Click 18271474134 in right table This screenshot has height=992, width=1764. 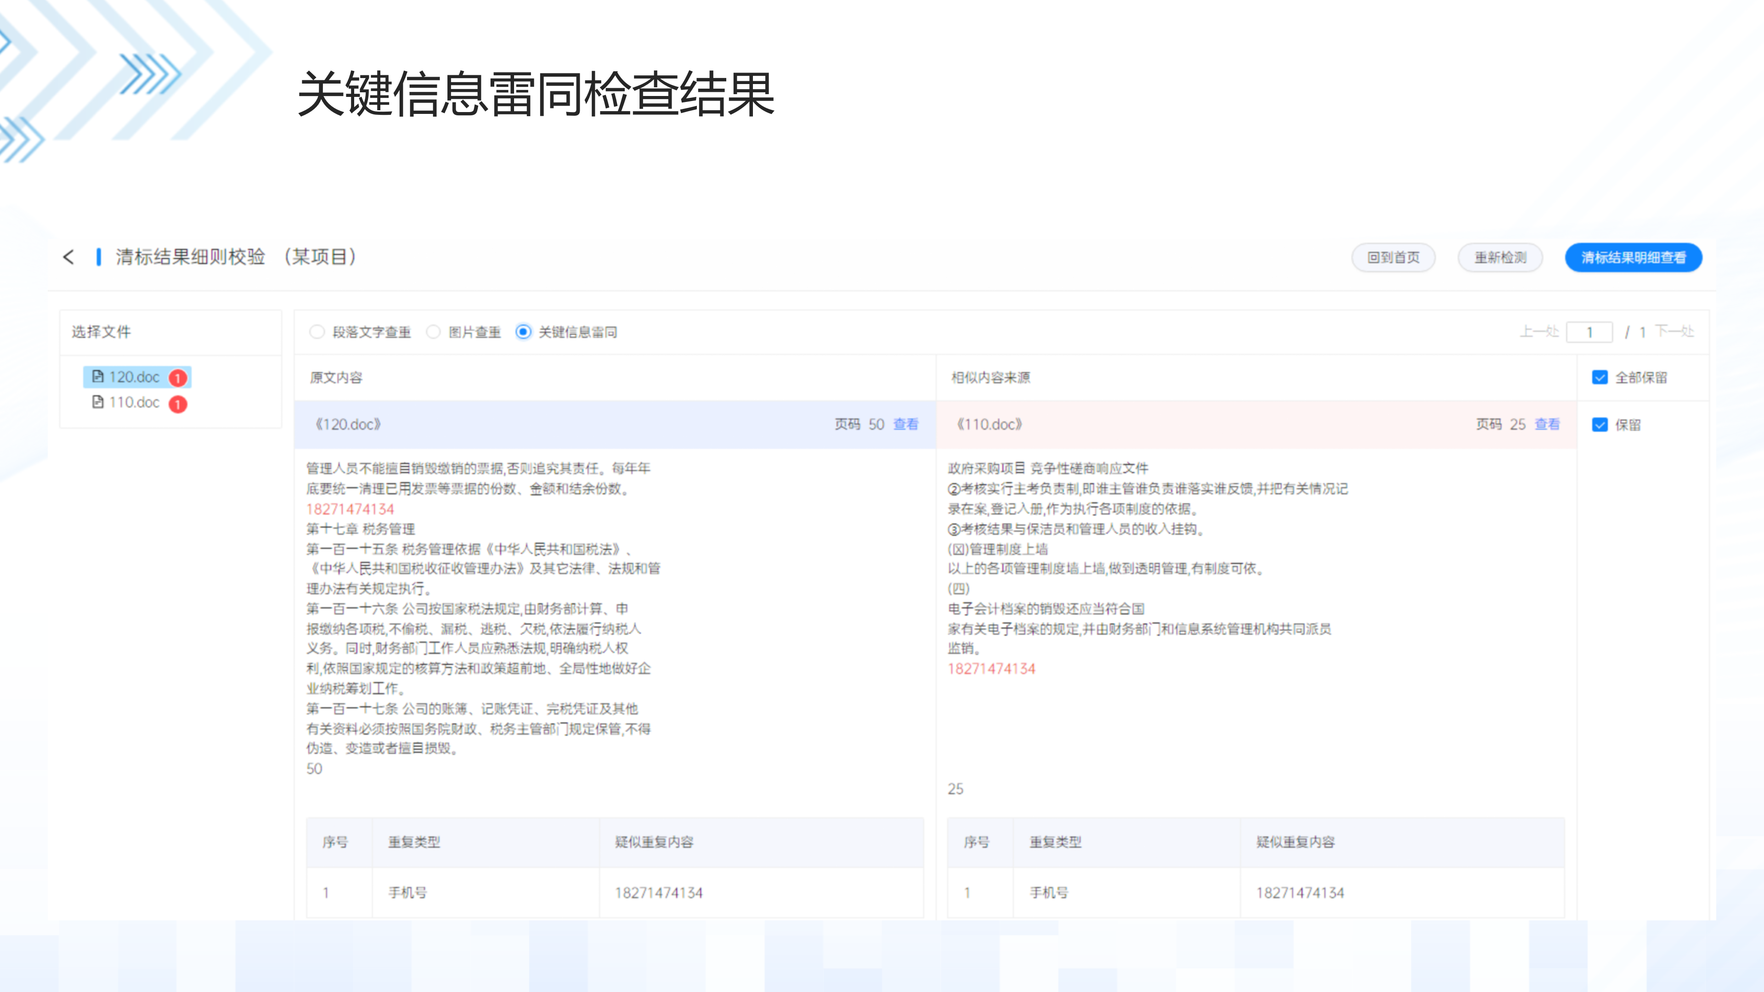[x=1300, y=893]
